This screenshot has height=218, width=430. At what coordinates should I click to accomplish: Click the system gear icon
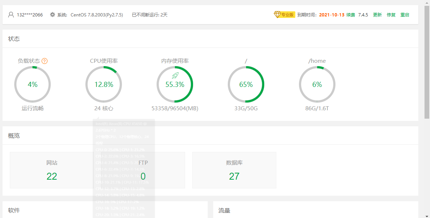(53, 15)
